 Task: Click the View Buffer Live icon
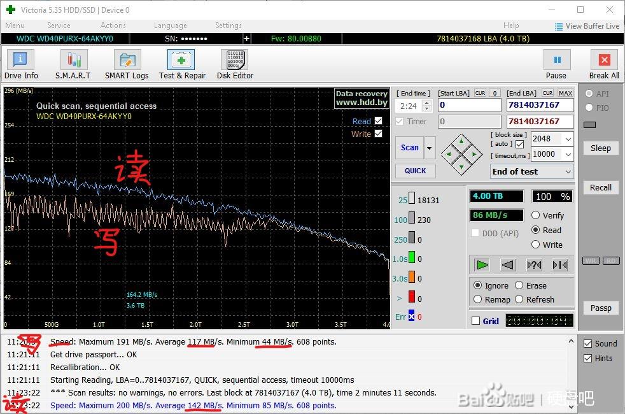pyautogui.click(x=559, y=26)
